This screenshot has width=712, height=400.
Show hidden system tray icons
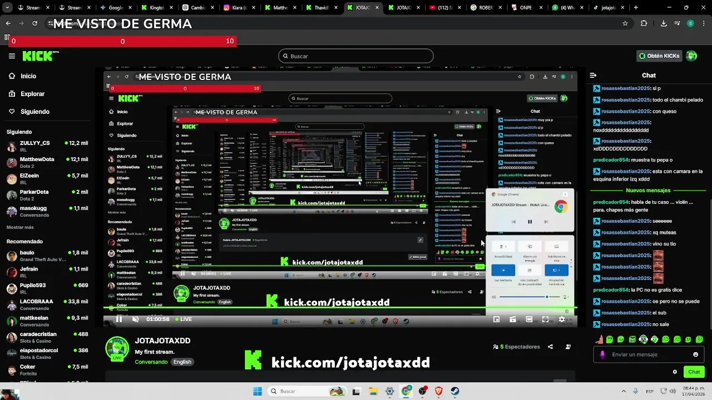click(x=624, y=391)
